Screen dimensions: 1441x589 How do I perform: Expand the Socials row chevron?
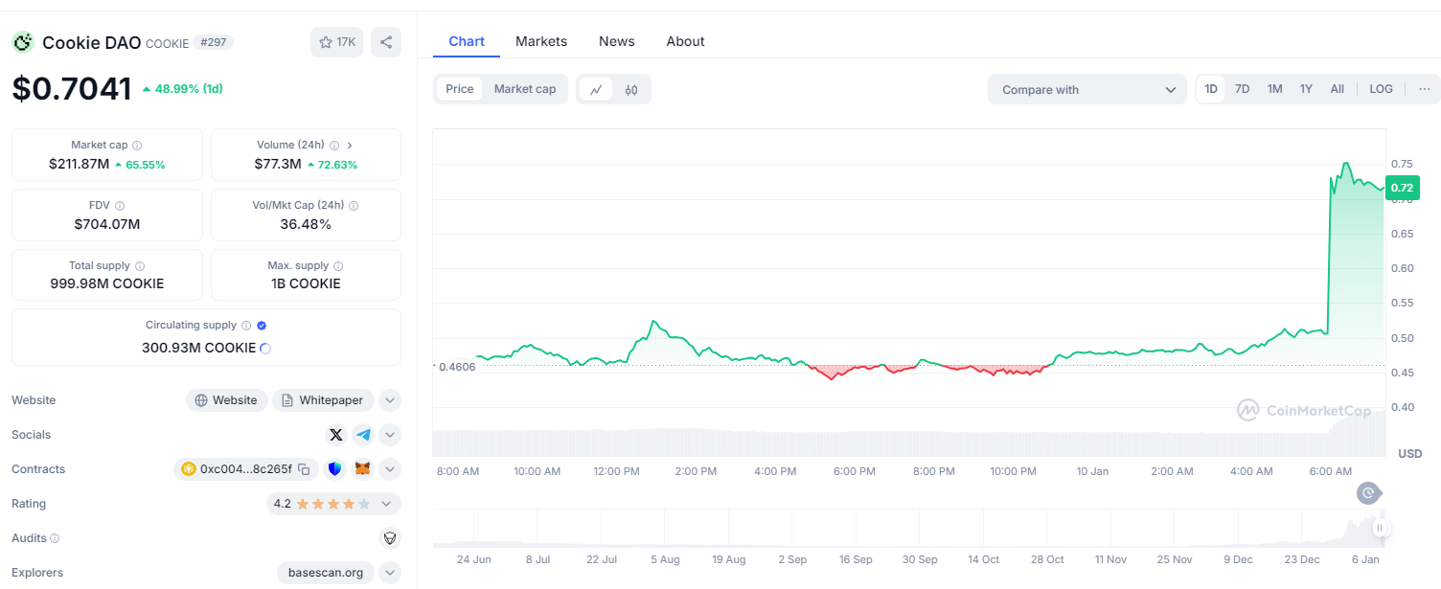point(390,435)
